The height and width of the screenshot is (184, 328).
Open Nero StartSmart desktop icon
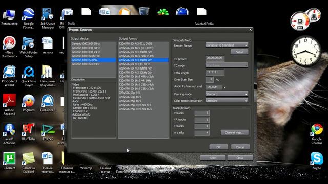[9, 47]
